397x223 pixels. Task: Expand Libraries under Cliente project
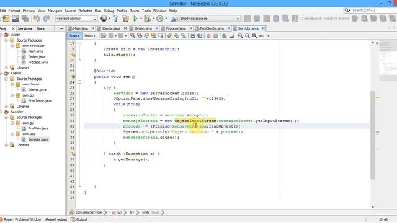click(6, 107)
